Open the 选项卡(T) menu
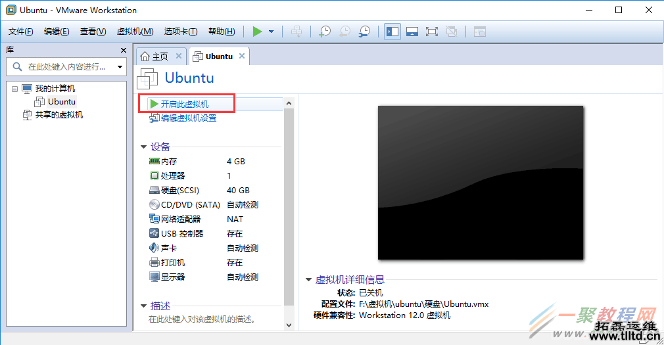 (x=181, y=32)
